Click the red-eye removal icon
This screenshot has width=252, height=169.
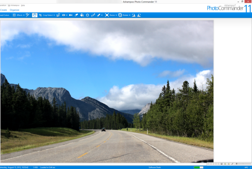[x=71, y=15]
